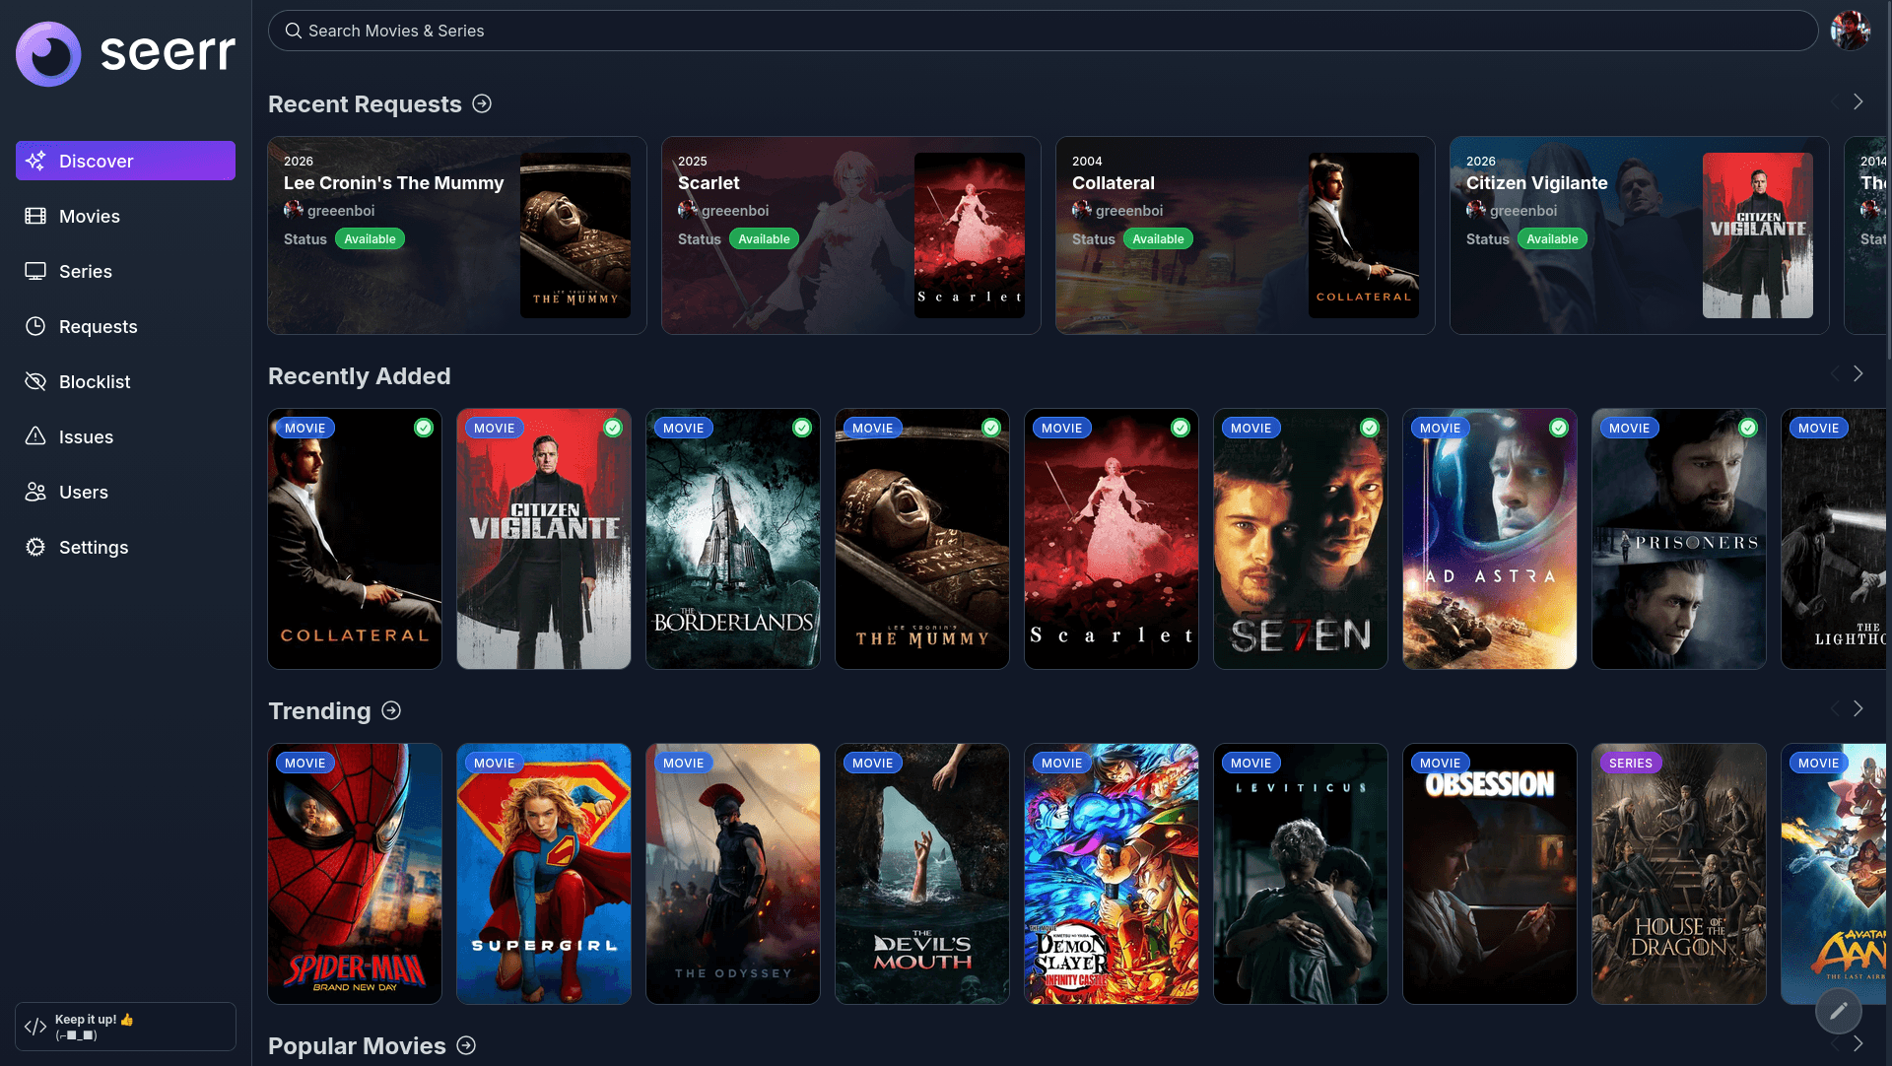Screen dimensions: 1892x1066
Task: Click available checkmark on Prisoners poster
Action: (1748, 428)
